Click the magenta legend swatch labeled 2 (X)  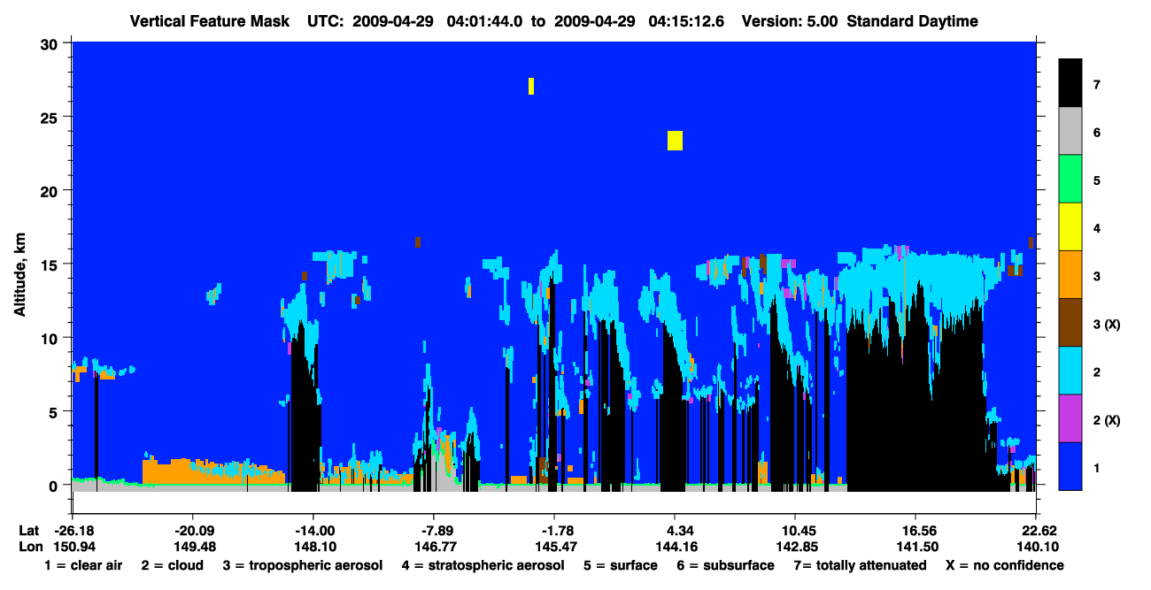click(1070, 418)
